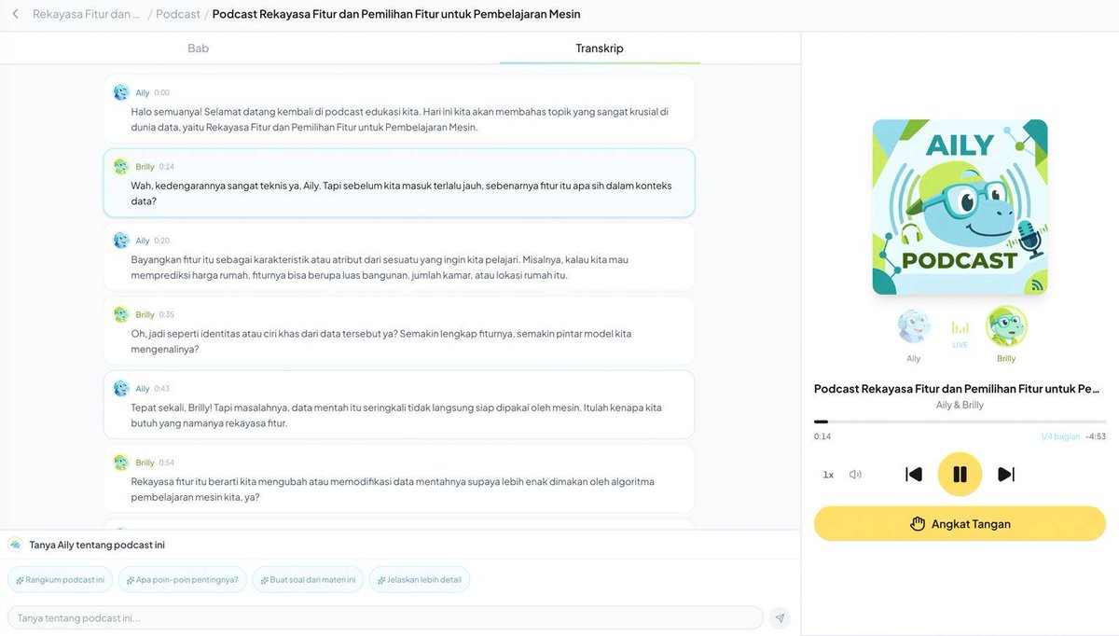The image size is (1119, 636).
Task: Toggle the volume speaker icon
Action: coord(855,475)
